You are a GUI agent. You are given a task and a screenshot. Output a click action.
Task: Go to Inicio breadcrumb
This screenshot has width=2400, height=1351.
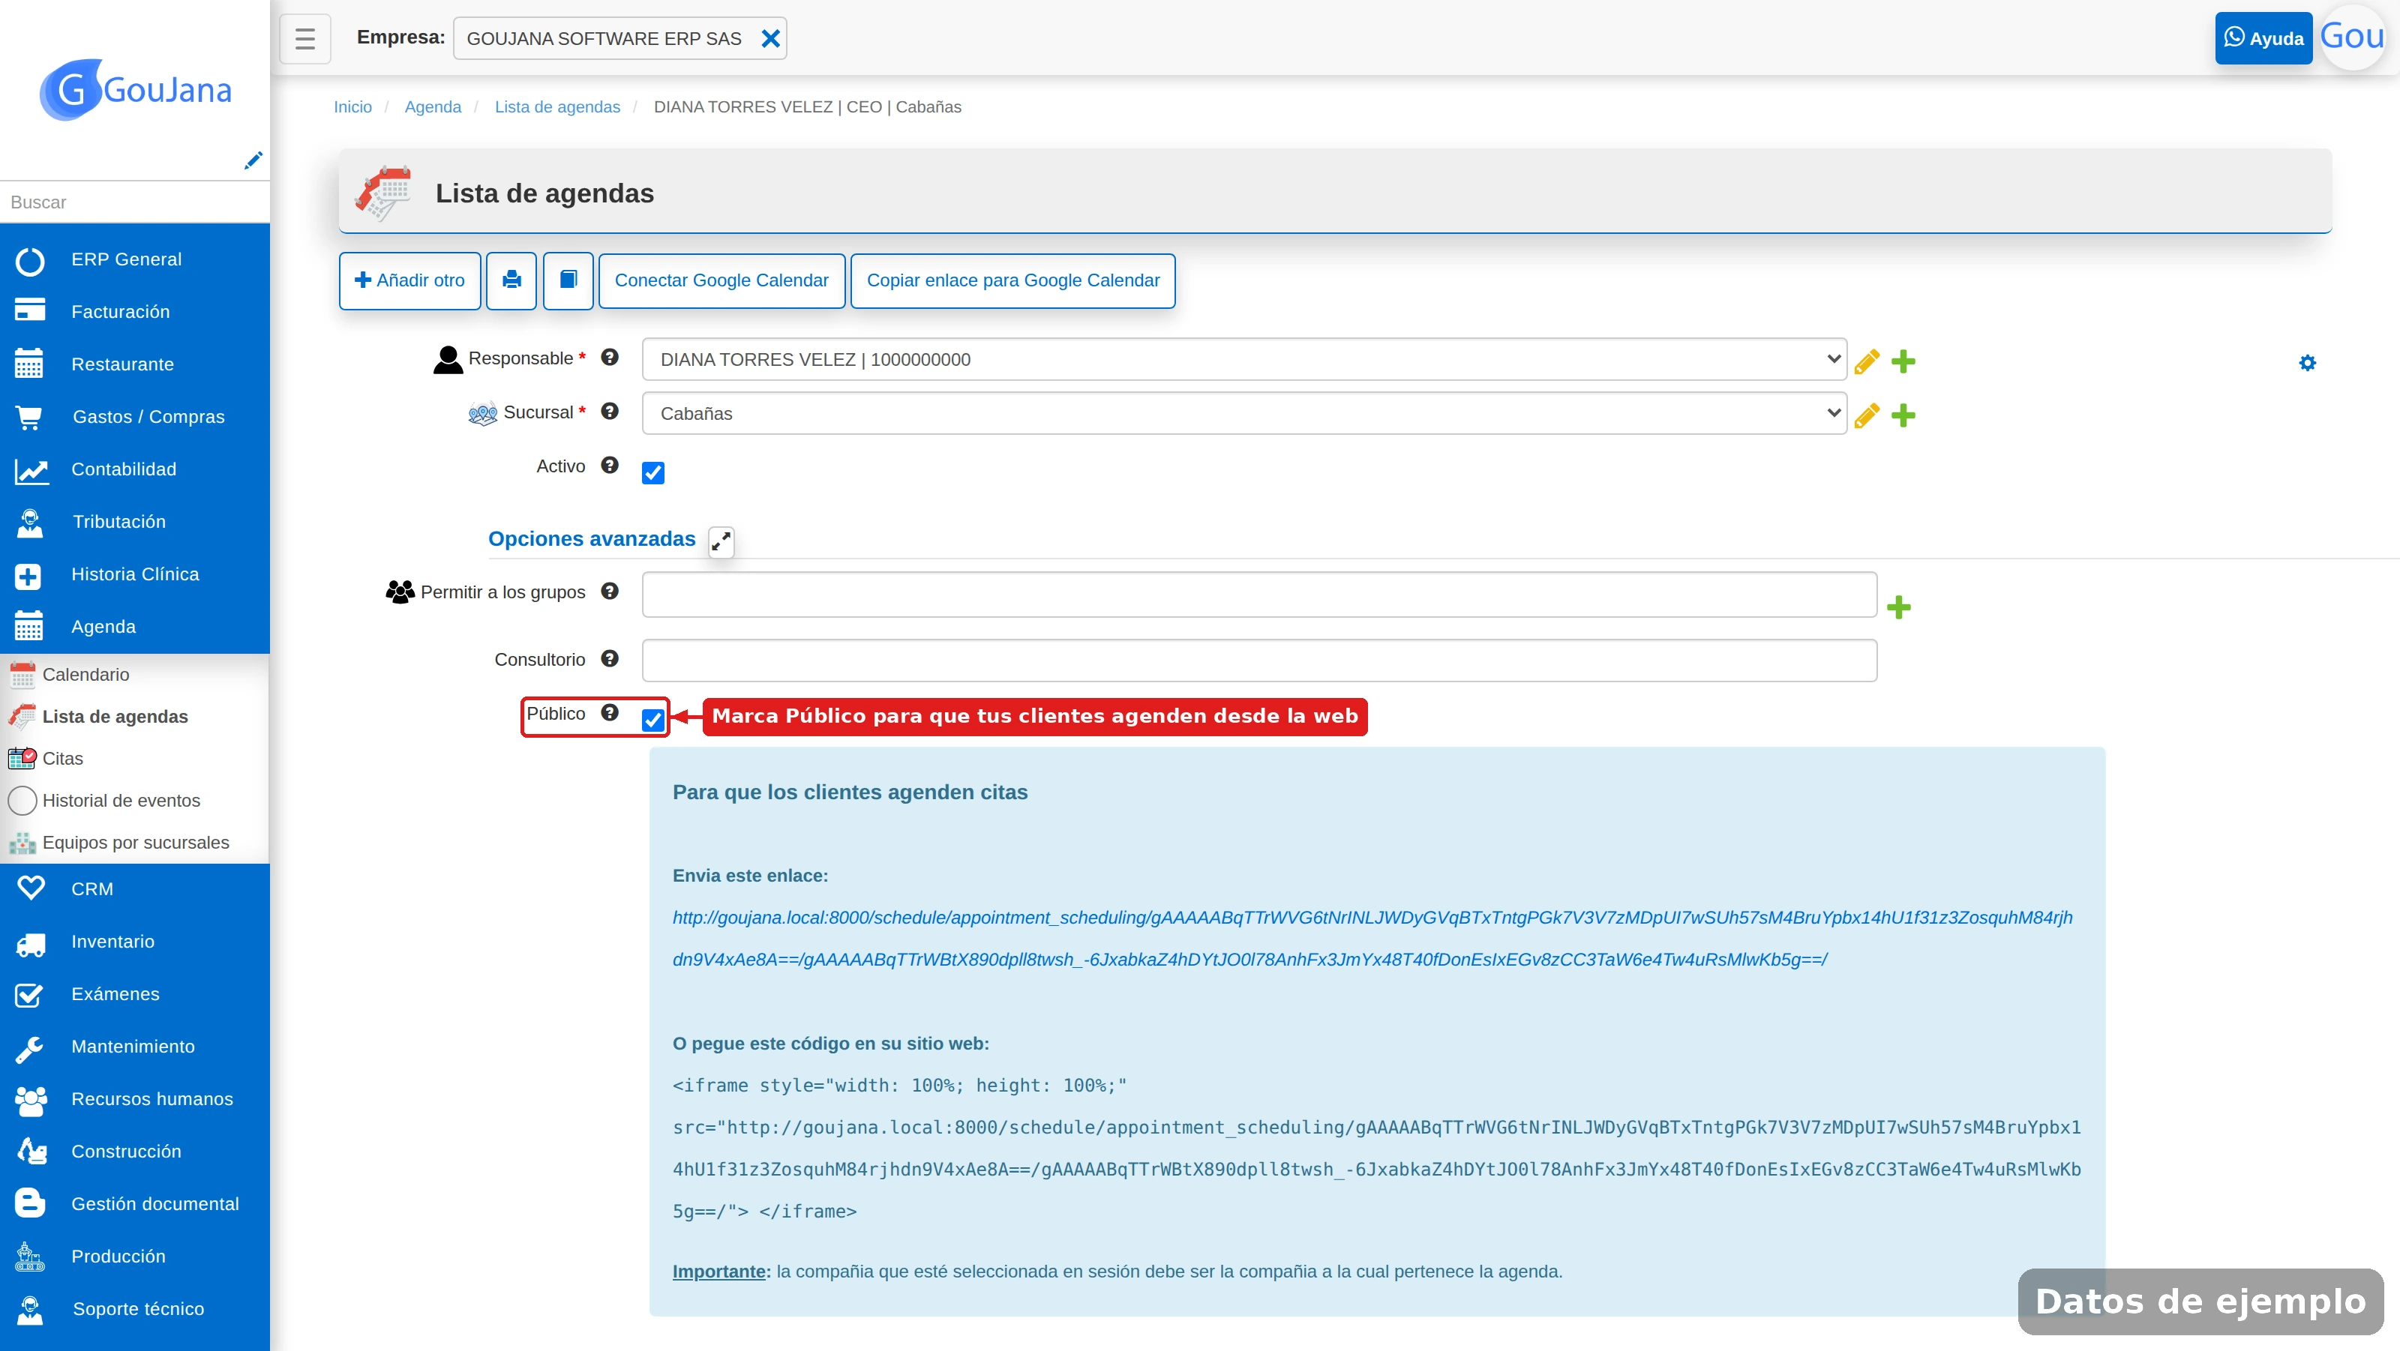[x=352, y=107]
